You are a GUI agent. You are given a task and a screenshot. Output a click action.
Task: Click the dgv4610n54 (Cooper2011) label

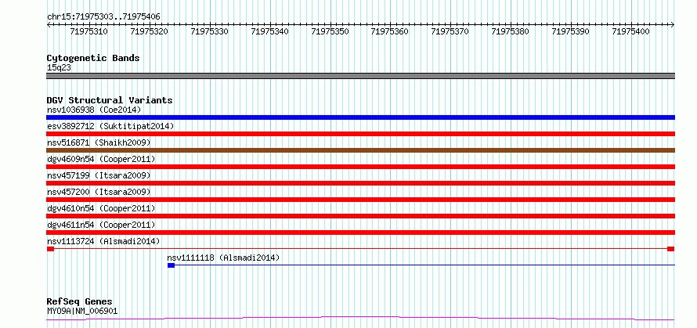101,208
